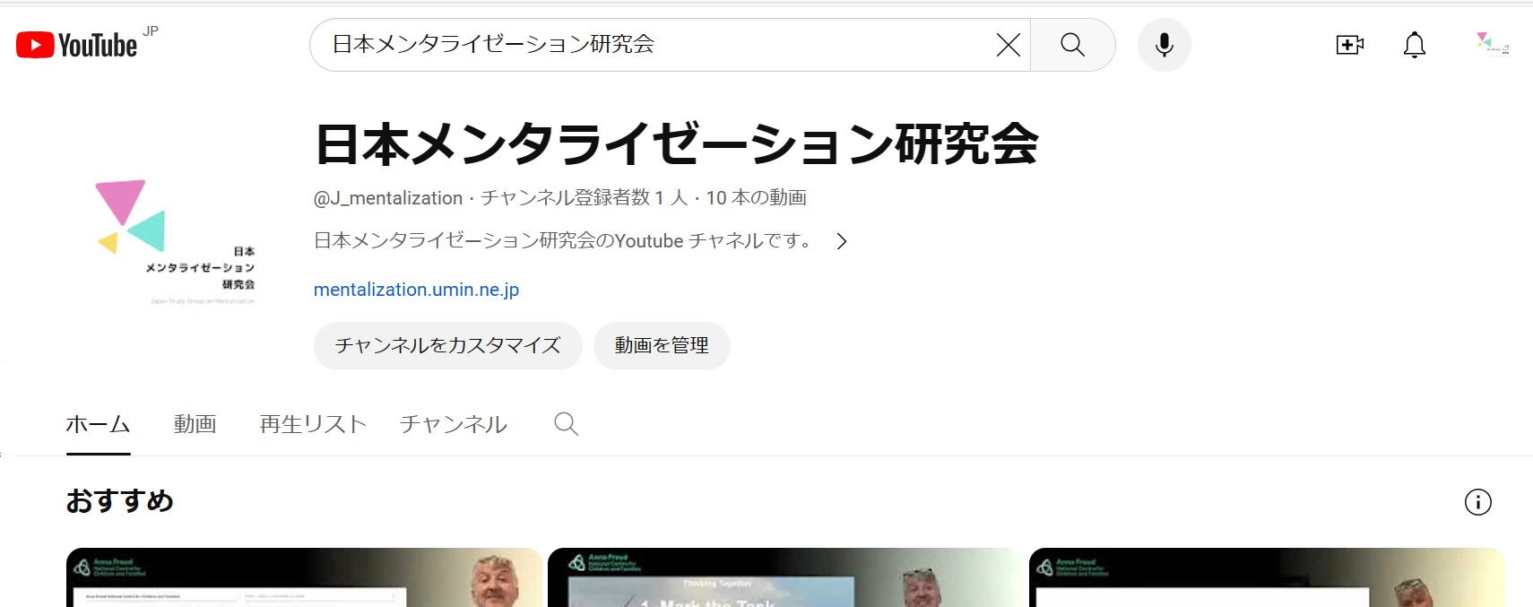The image size is (1533, 607).
Task: Click inside the search text field
Action: pyautogui.click(x=654, y=45)
